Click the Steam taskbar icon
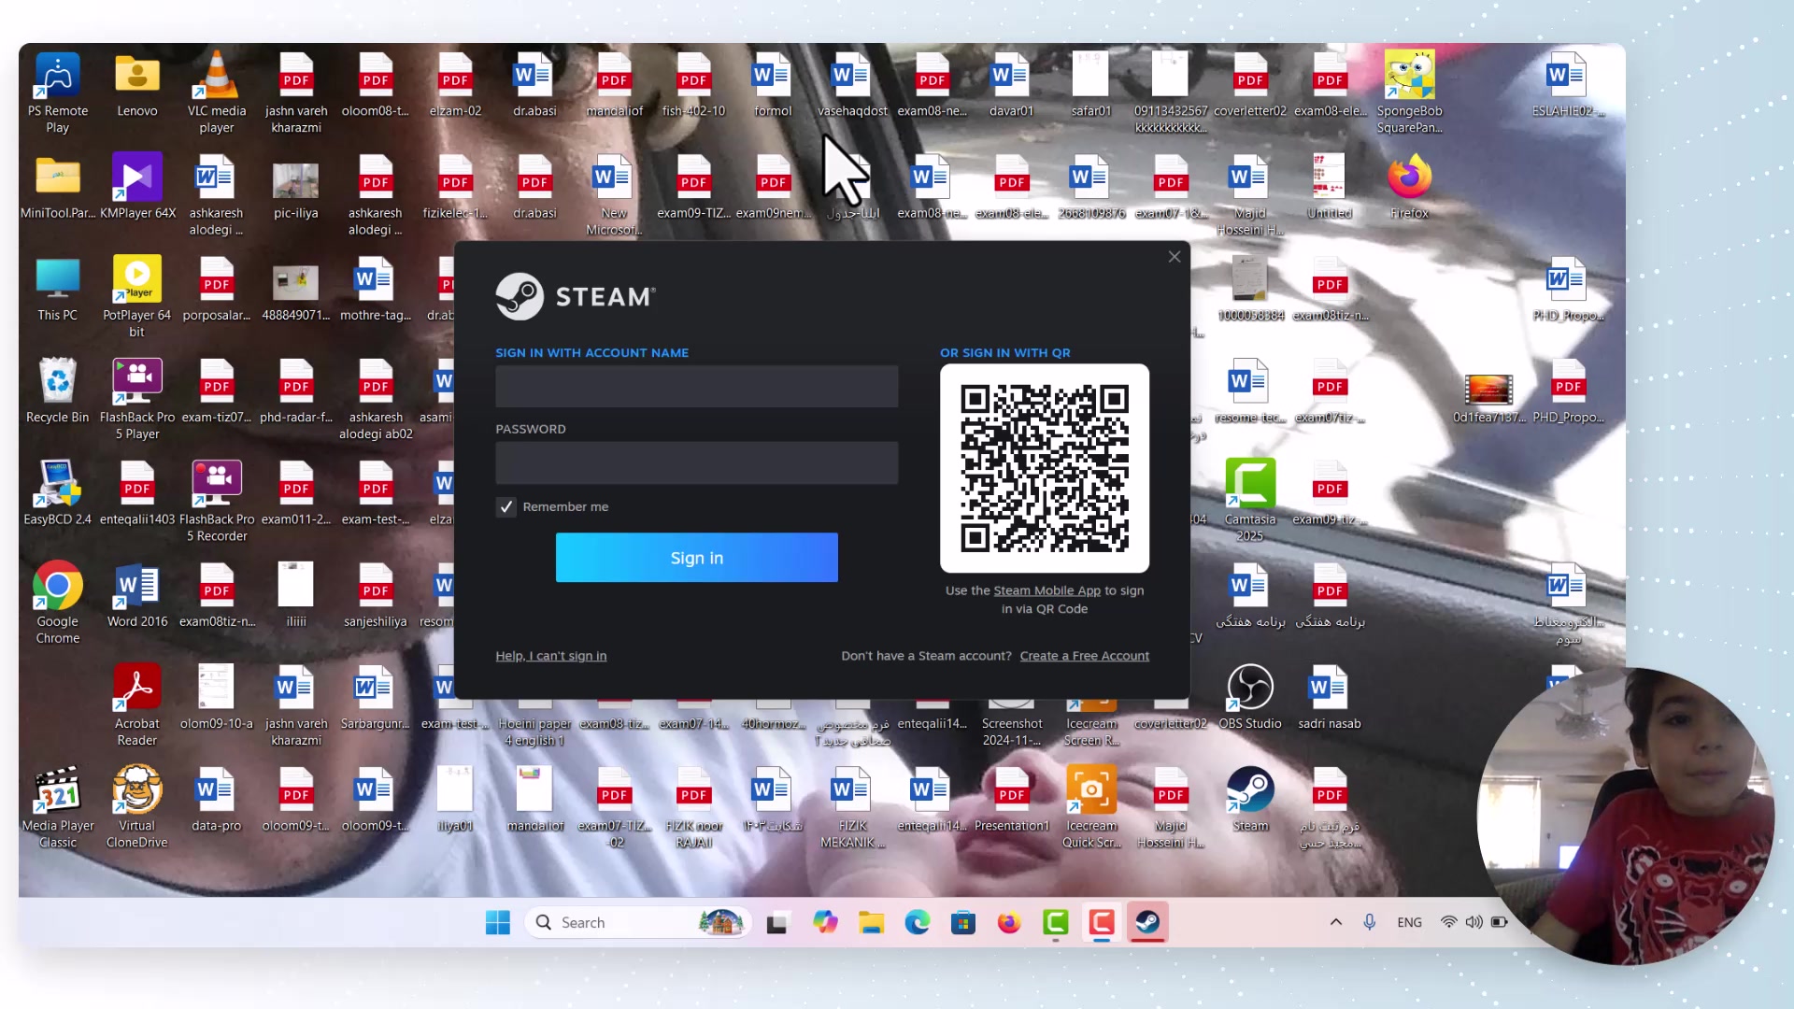This screenshot has width=1794, height=1009. pos(1147,923)
